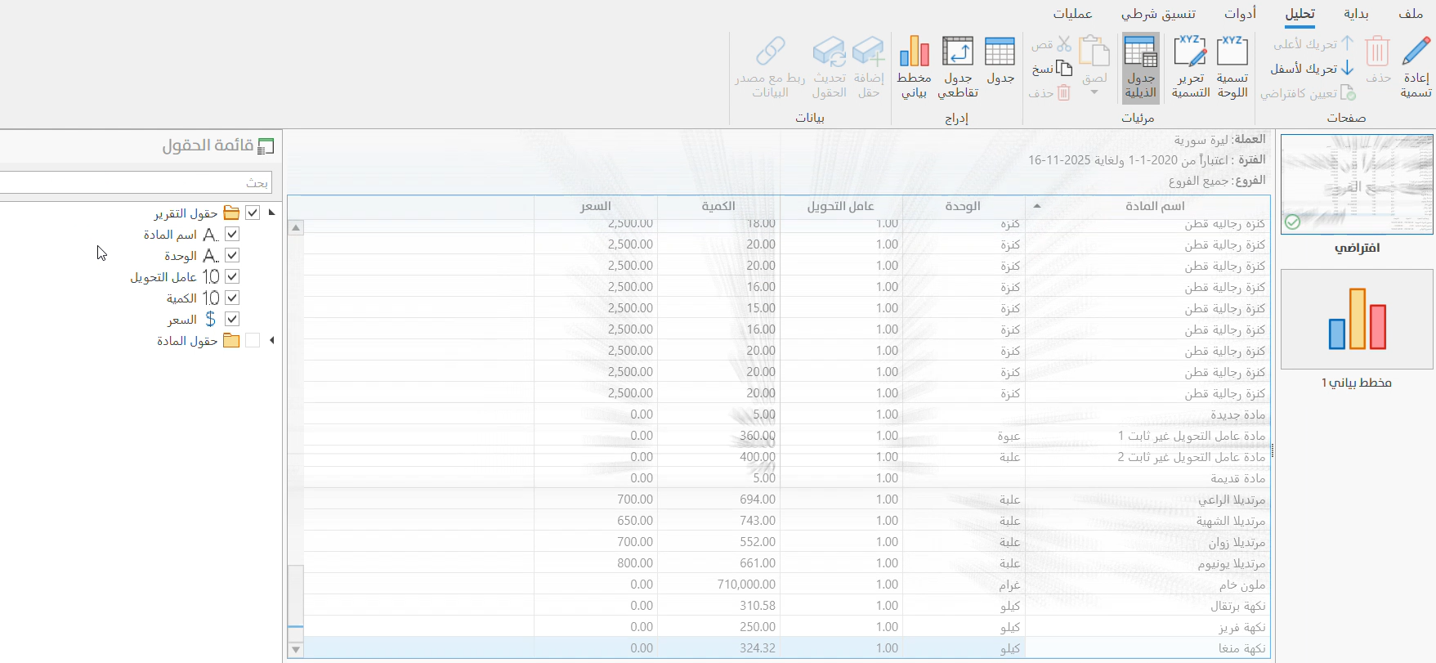Click the Footer table icon in ribbon

pyautogui.click(x=1140, y=52)
